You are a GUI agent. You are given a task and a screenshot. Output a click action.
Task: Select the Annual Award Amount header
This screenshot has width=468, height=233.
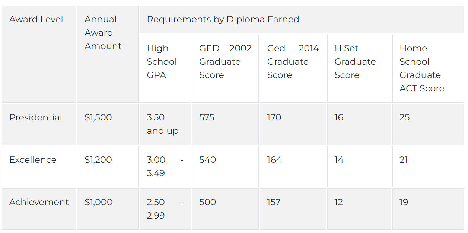pyautogui.click(x=108, y=54)
